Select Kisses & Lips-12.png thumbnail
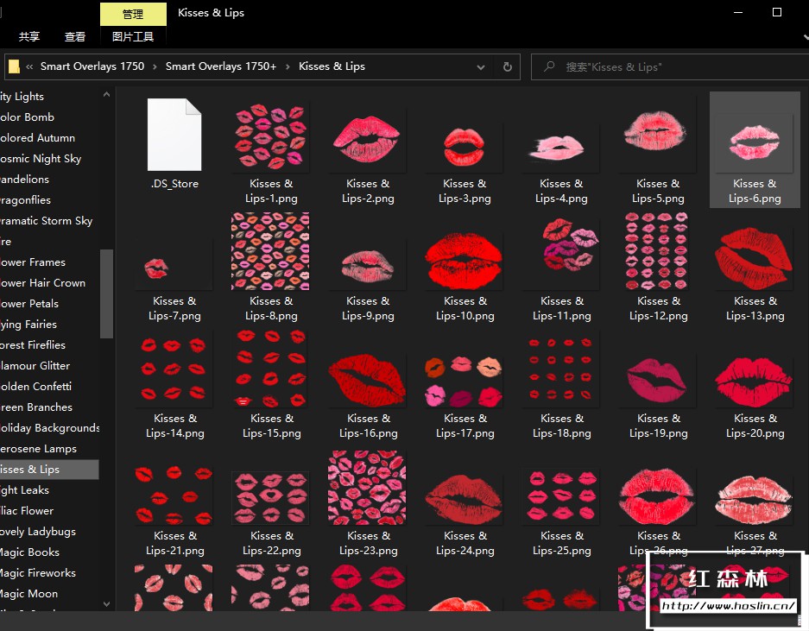This screenshot has width=809, height=631. click(656, 250)
